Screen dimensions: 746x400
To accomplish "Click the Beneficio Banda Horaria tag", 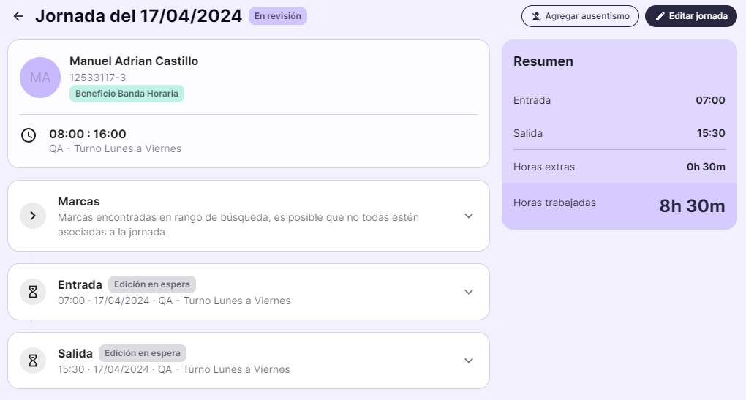I will coord(127,94).
